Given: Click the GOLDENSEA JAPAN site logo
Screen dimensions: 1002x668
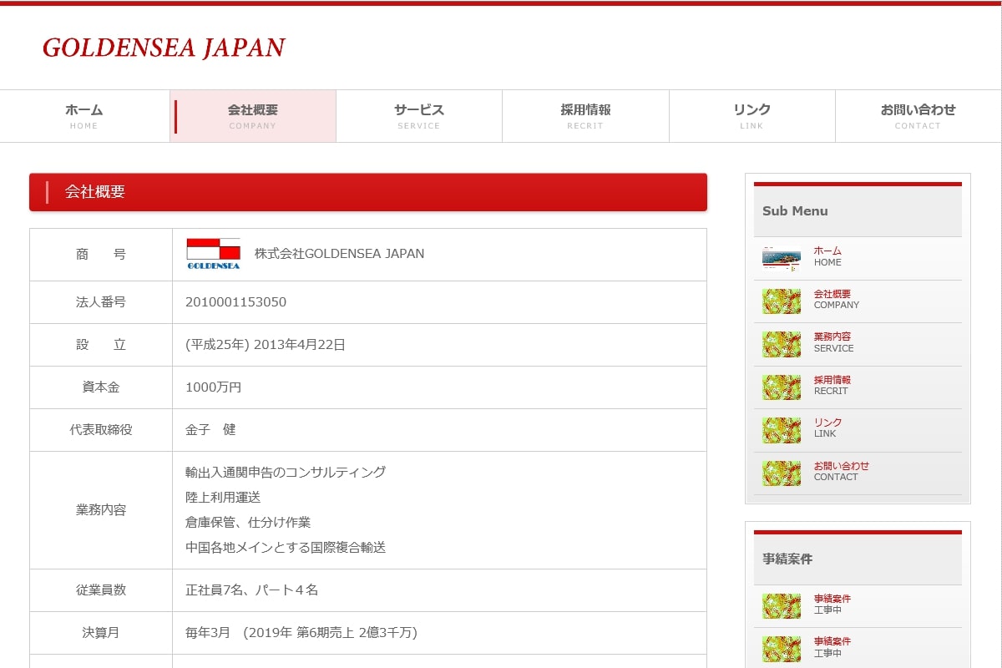Looking at the screenshot, I should pyautogui.click(x=164, y=48).
